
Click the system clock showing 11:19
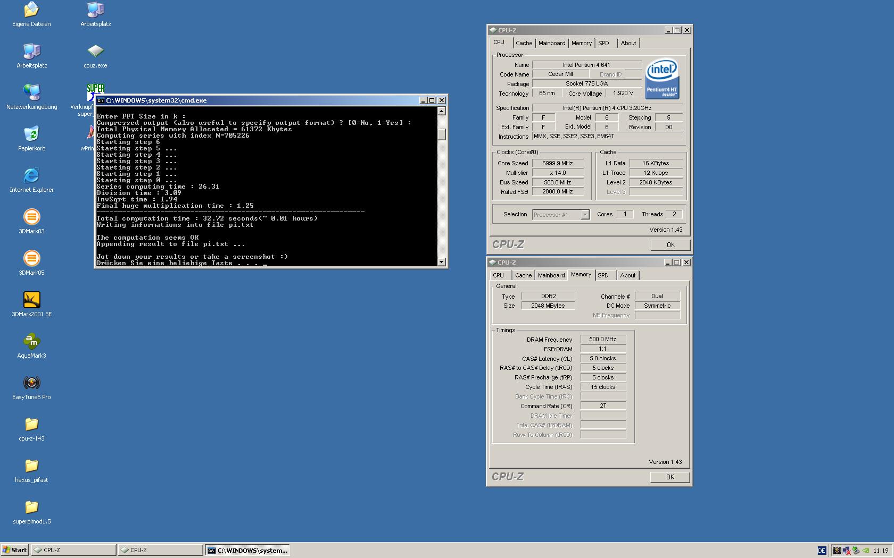pos(881,551)
